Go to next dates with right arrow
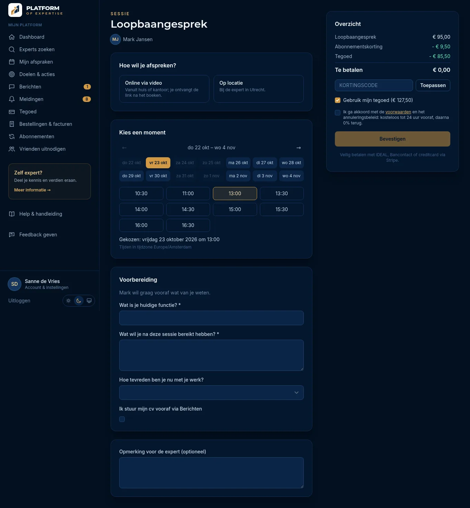470x508 pixels. (x=299, y=148)
